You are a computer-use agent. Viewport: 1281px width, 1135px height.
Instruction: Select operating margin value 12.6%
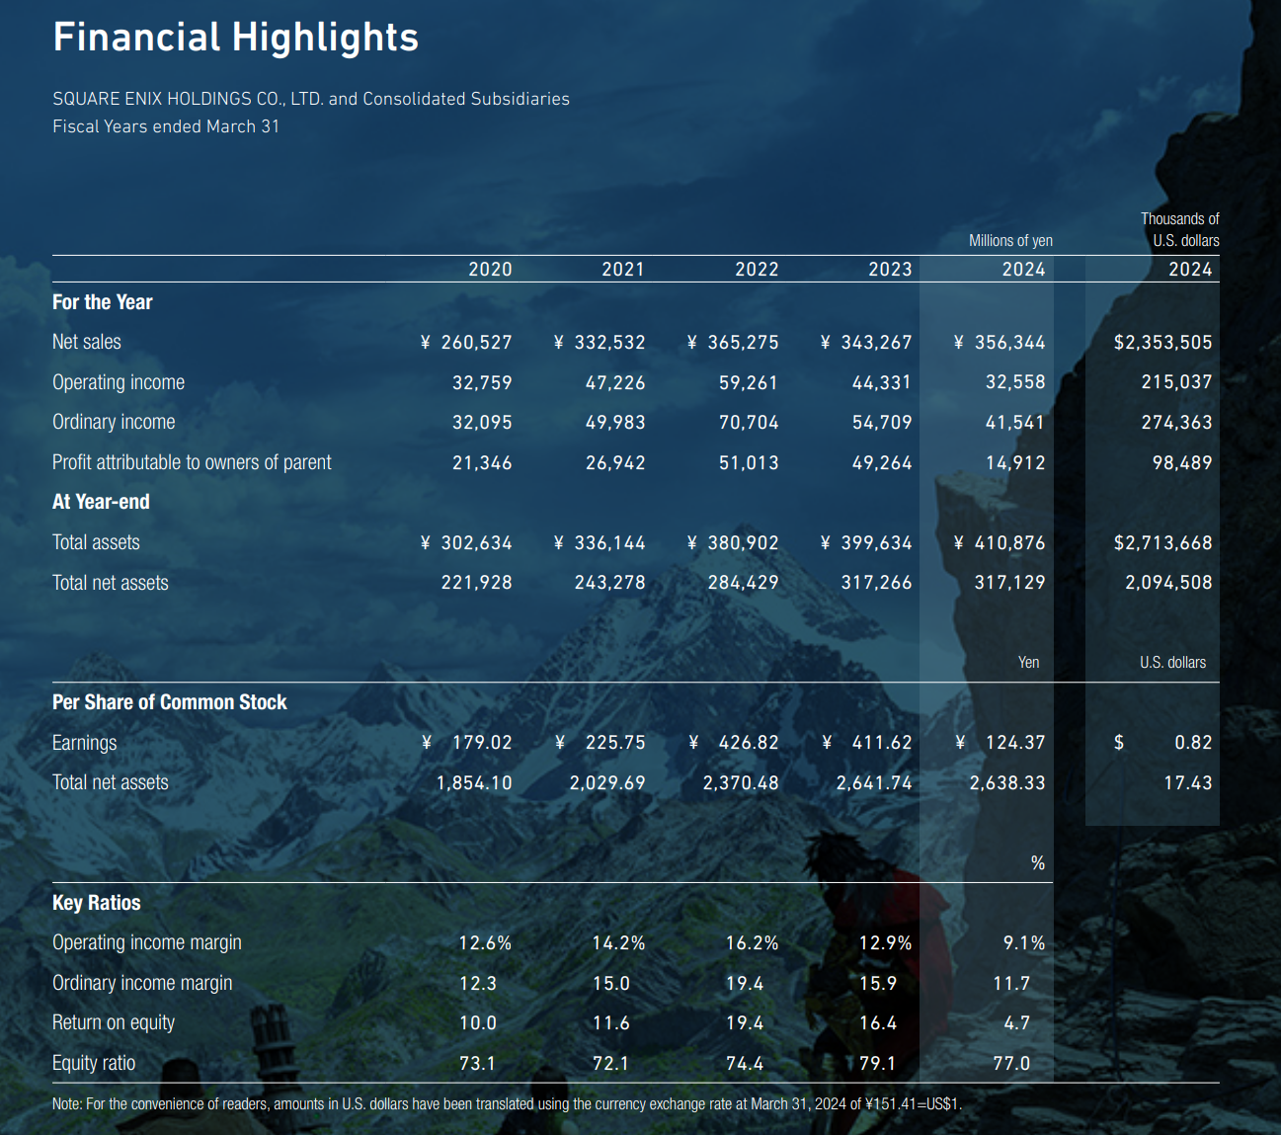pyautogui.click(x=486, y=942)
